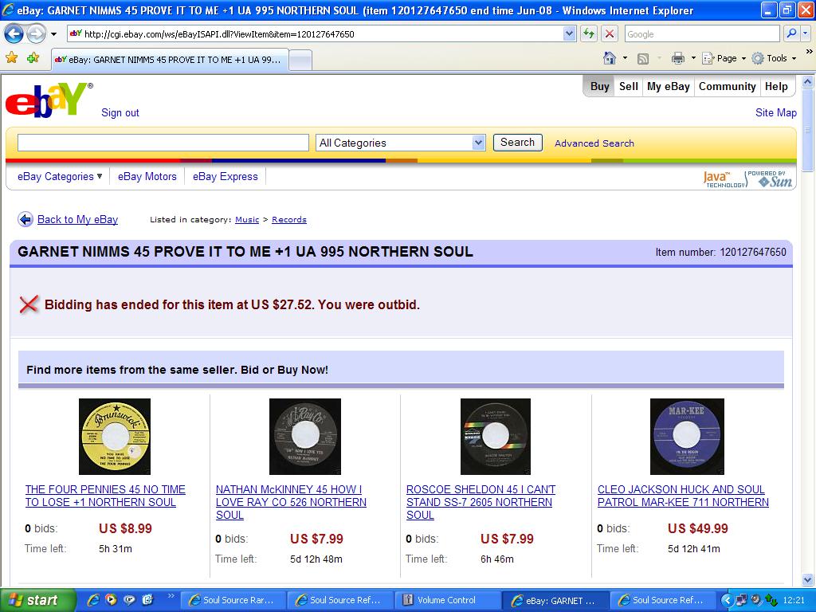Open the Mar-Kee Cleo Jackson record thumbnail
The height and width of the screenshot is (612, 816).
687,437
